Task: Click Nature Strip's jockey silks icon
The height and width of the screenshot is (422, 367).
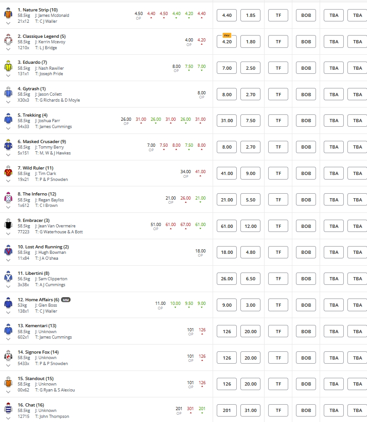Action: [8, 13]
